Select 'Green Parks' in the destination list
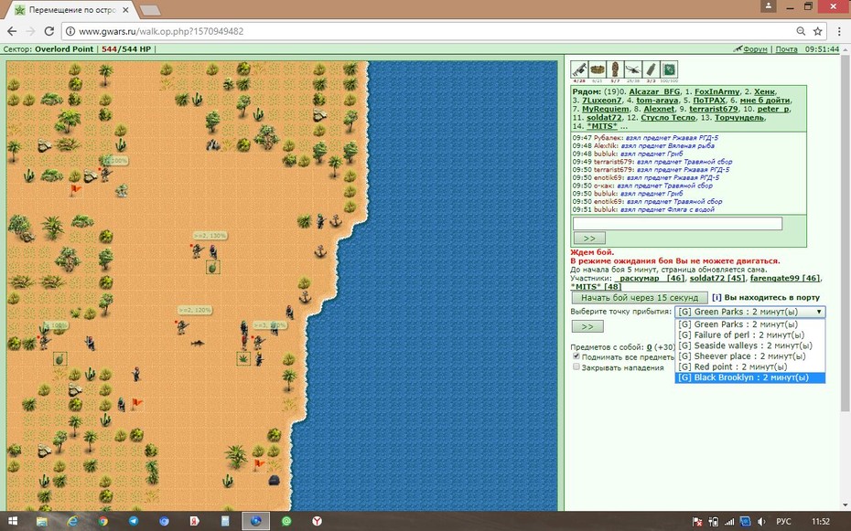Viewport: 851px width, 531px height. click(x=750, y=324)
